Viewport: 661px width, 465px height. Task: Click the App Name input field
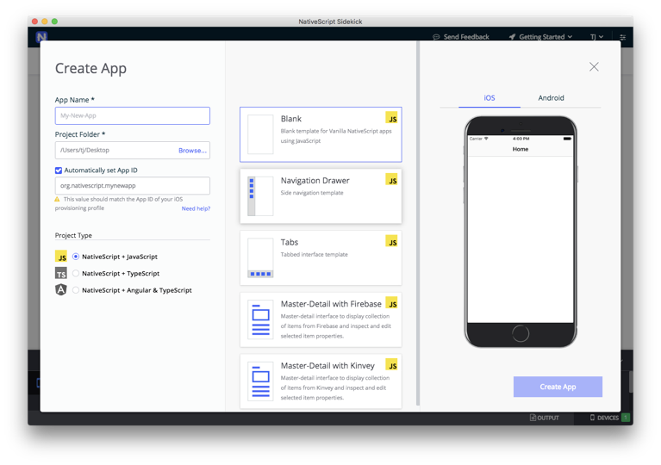tap(133, 115)
